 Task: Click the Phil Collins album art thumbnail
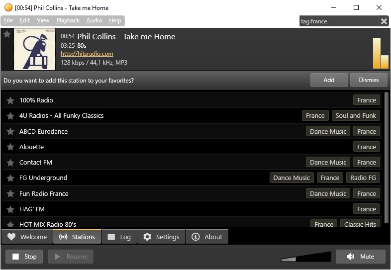pyautogui.click(x=35, y=49)
